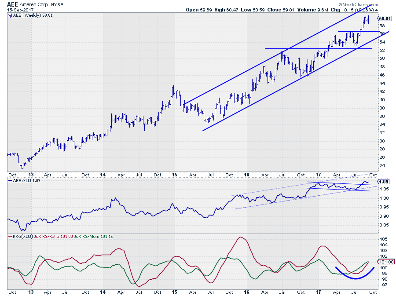
Task: Click the bar-chart icon before AEE (Weekly) legend
Action: (10, 15)
